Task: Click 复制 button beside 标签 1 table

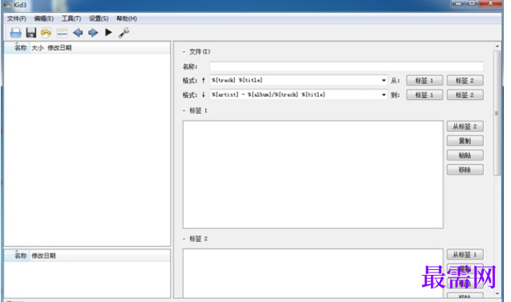Action: (x=465, y=141)
